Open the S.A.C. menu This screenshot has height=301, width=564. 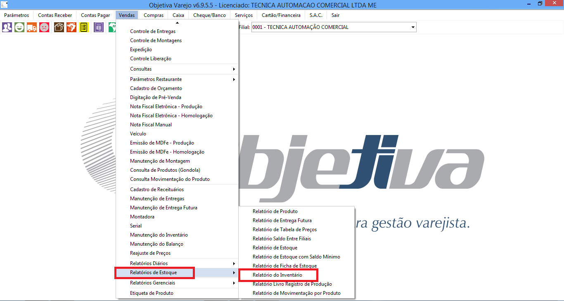[316, 15]
